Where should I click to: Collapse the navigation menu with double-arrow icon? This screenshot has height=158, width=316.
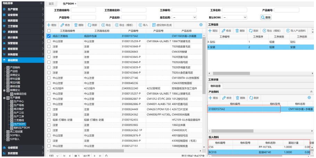pos(41,3)
